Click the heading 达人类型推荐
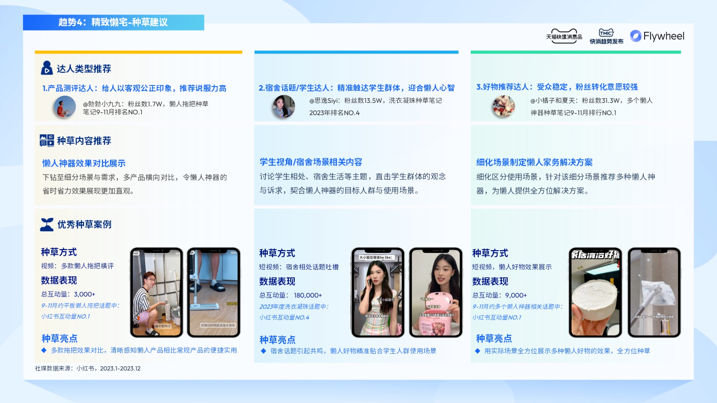This screenshot has width=717, height=403. point(84,69)
